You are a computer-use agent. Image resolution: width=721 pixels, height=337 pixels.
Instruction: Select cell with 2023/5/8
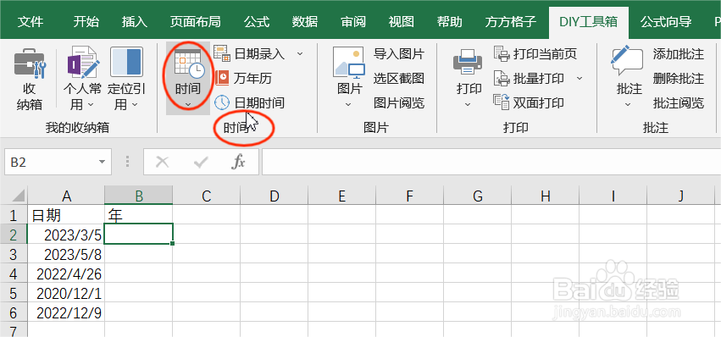coord(67,254)
